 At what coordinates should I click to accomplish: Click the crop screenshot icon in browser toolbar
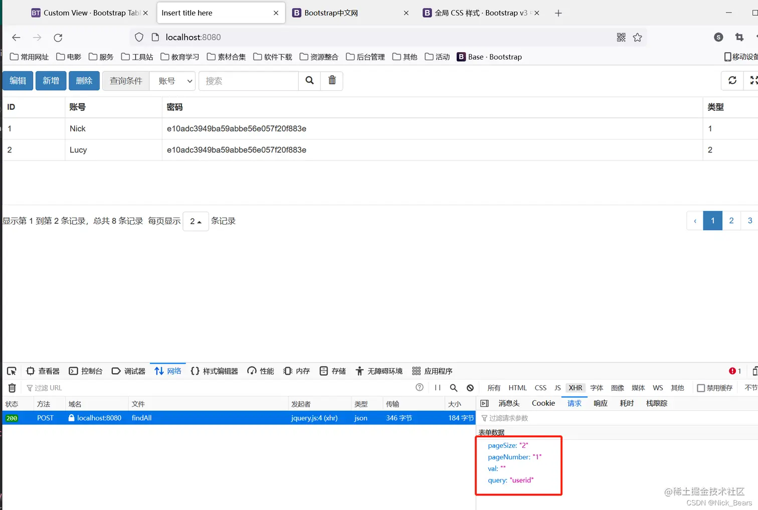point(739,37)
